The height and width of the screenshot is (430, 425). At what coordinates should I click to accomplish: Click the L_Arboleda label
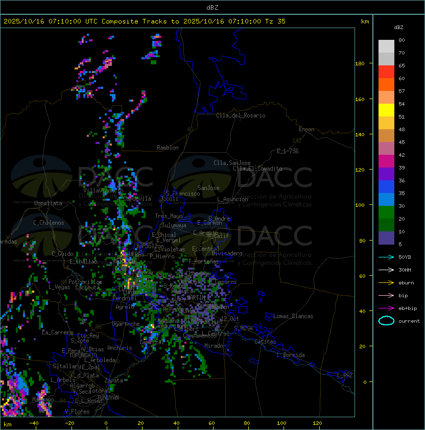pyautogui.click(x=100, y=360)
